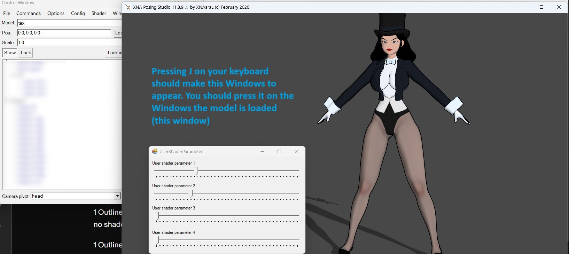Image resolution: width=569 pixels, height=254 pixels.
Task: Maximize the UserShaderParameter window
Action: pyautogui.click(x=279, y=151)
